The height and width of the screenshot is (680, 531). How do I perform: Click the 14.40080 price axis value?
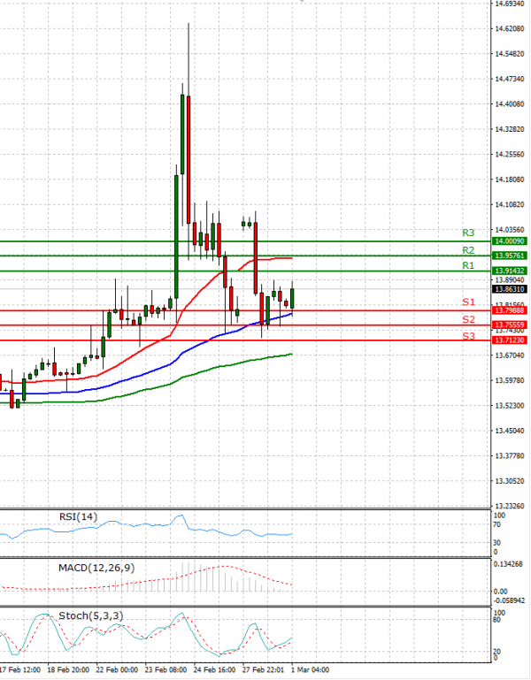pyautogui.click(x=509, y=104)
